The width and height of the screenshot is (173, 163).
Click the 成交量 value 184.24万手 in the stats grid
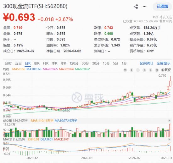[152, 28]
